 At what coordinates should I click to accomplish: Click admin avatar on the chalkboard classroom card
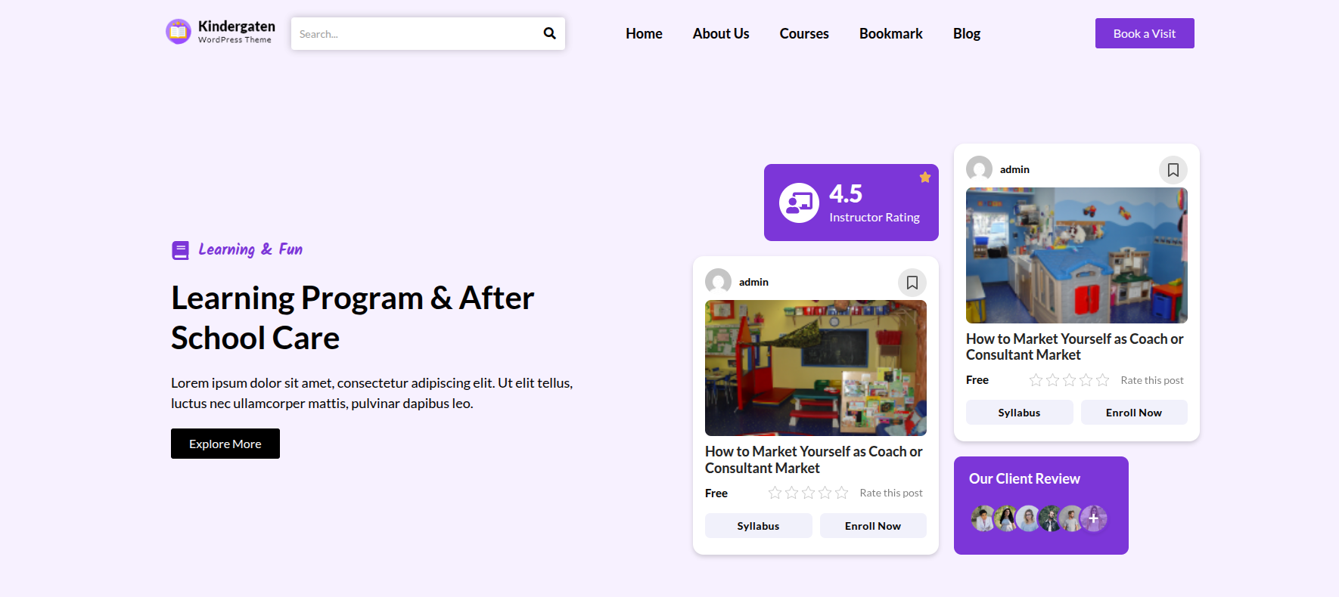718,281
